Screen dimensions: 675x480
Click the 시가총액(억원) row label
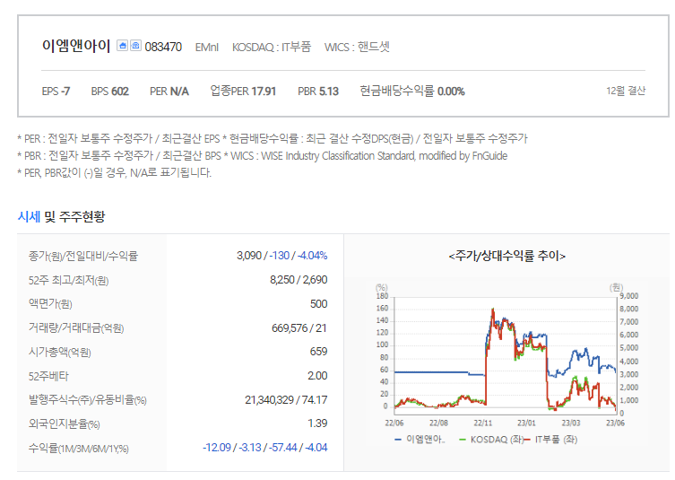click(x=60, y=352)
